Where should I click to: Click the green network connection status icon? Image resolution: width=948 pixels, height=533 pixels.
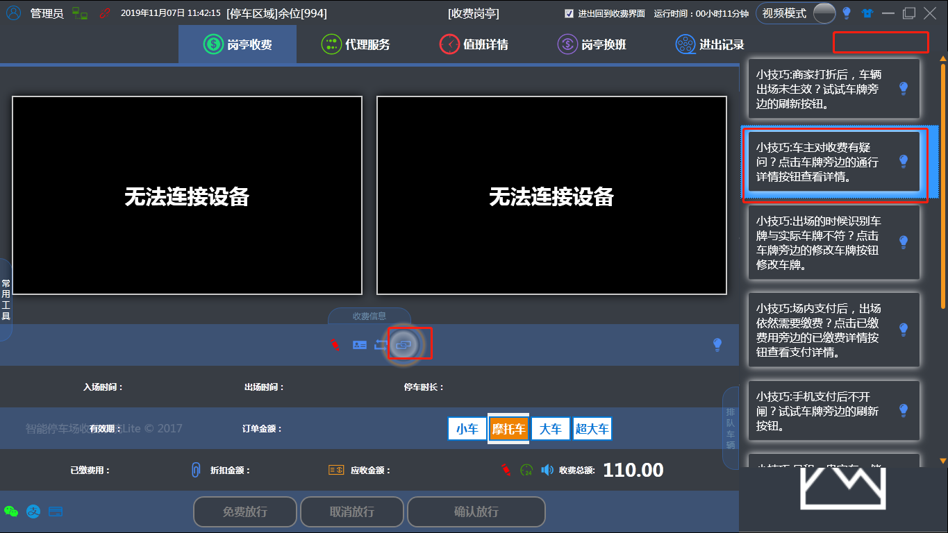pyautogui.click(x=80, y=13)
